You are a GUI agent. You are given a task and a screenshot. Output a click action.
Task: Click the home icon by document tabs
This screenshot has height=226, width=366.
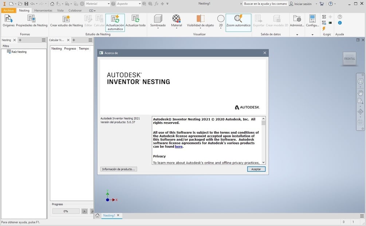click(98, 215)
